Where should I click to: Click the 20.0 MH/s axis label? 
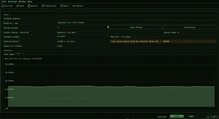(9, 64)
